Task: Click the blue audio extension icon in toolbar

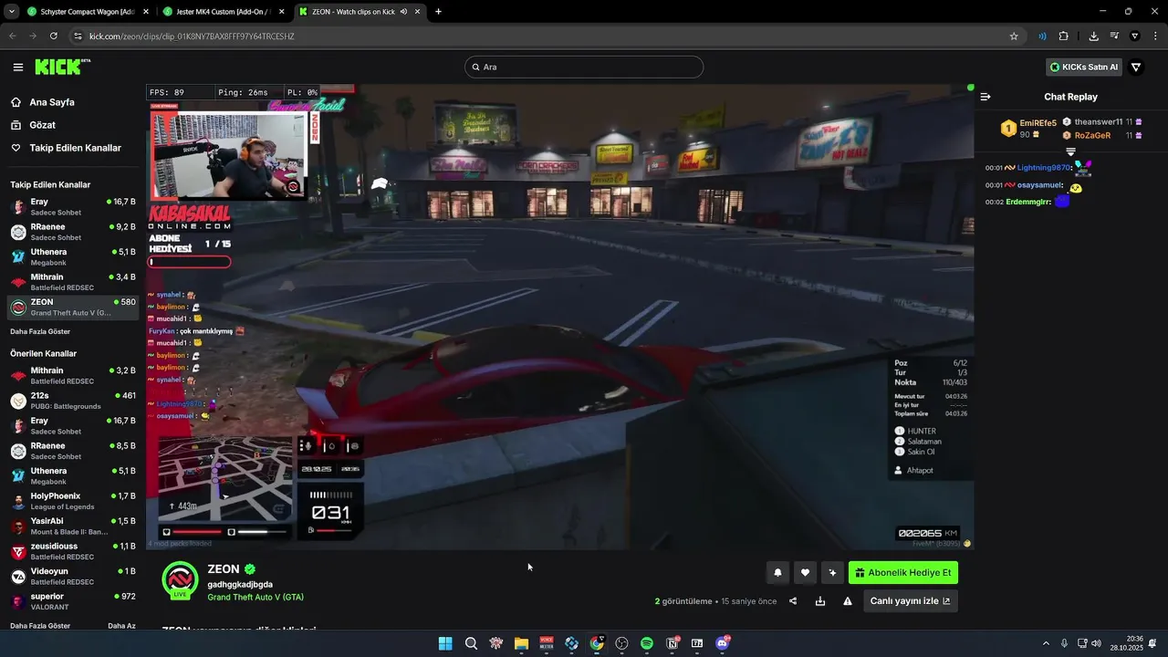Action: [1042, 36]
